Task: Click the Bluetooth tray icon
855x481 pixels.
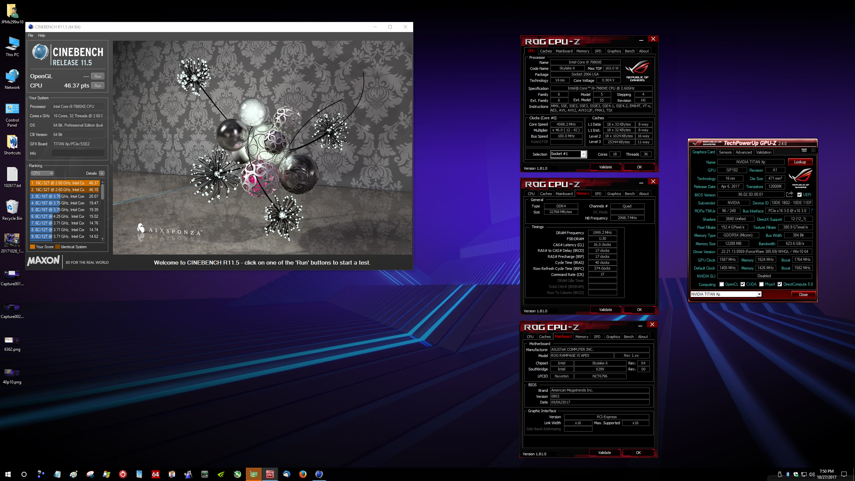Action: tap(788, 474)
